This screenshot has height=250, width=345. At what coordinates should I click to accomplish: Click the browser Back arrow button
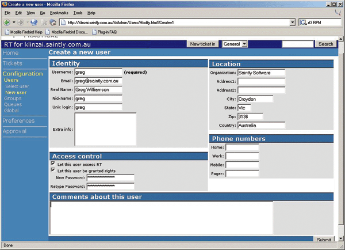(x=6, y=22)
